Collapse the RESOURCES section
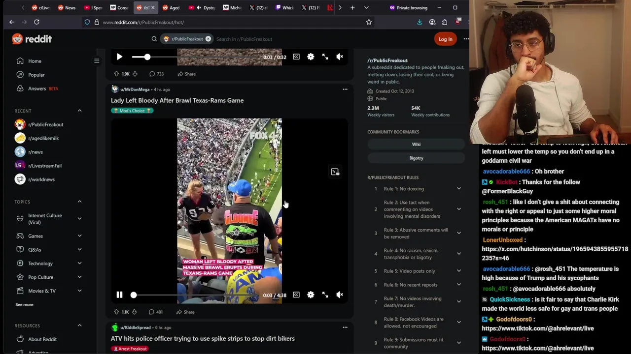The height and width of the screenshot is (354, 631). (x=79, y=325)
